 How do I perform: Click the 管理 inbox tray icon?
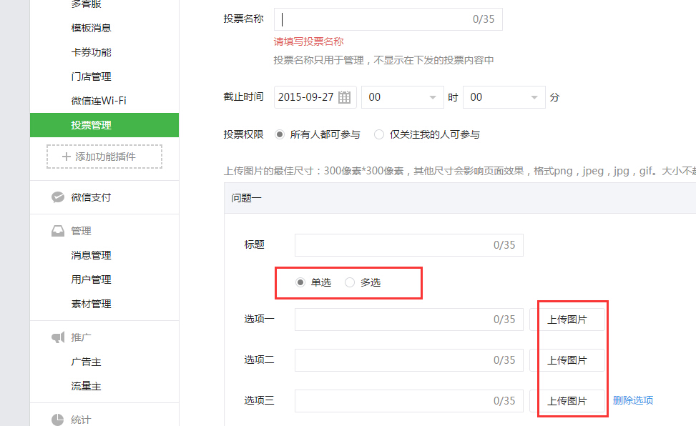58,231
